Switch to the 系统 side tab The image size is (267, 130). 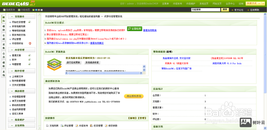pyautogui.click(x=3, y=73)
